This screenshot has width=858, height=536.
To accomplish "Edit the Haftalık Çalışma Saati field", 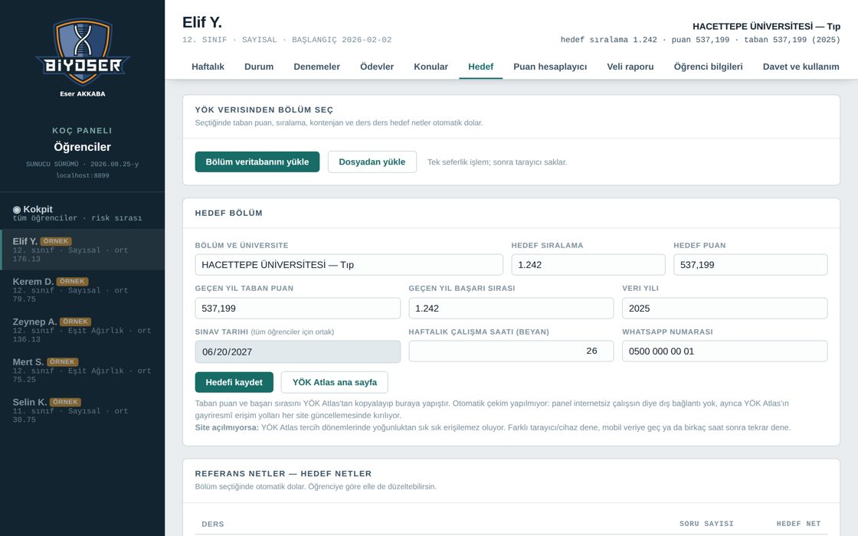I will (511, 351).
